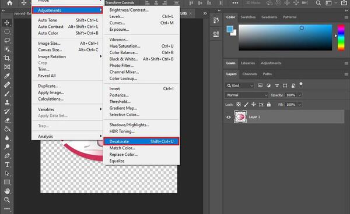
Task: Open the workspace switcher dropdown
Action: coord(330,3)
